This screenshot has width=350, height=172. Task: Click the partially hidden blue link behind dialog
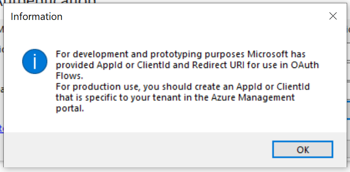[1, 128]
